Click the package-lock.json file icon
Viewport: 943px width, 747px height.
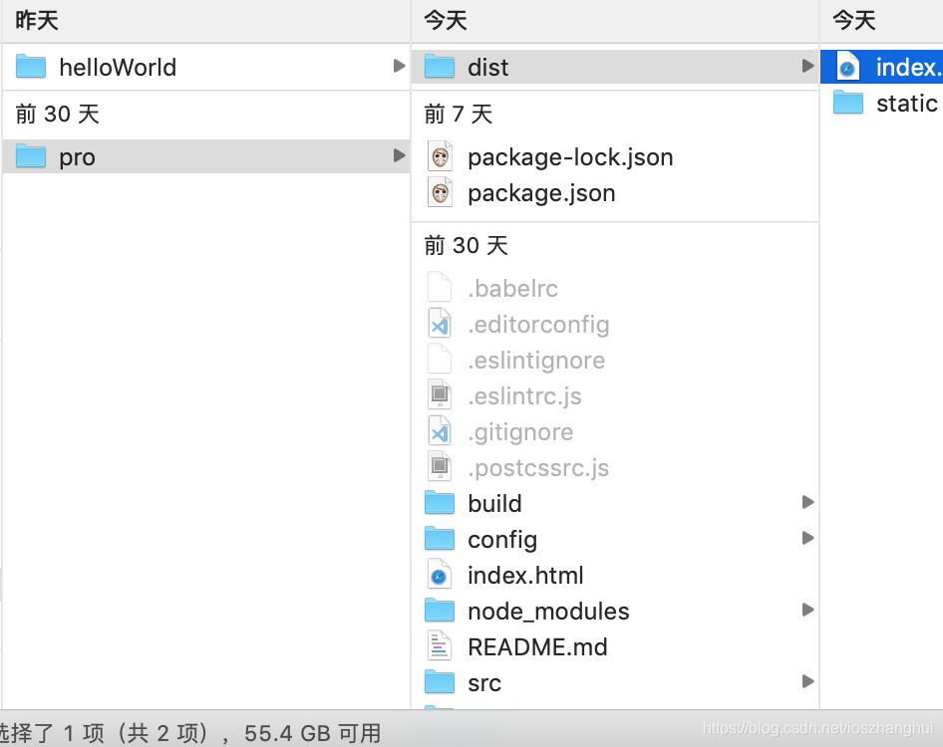(440, 156)
